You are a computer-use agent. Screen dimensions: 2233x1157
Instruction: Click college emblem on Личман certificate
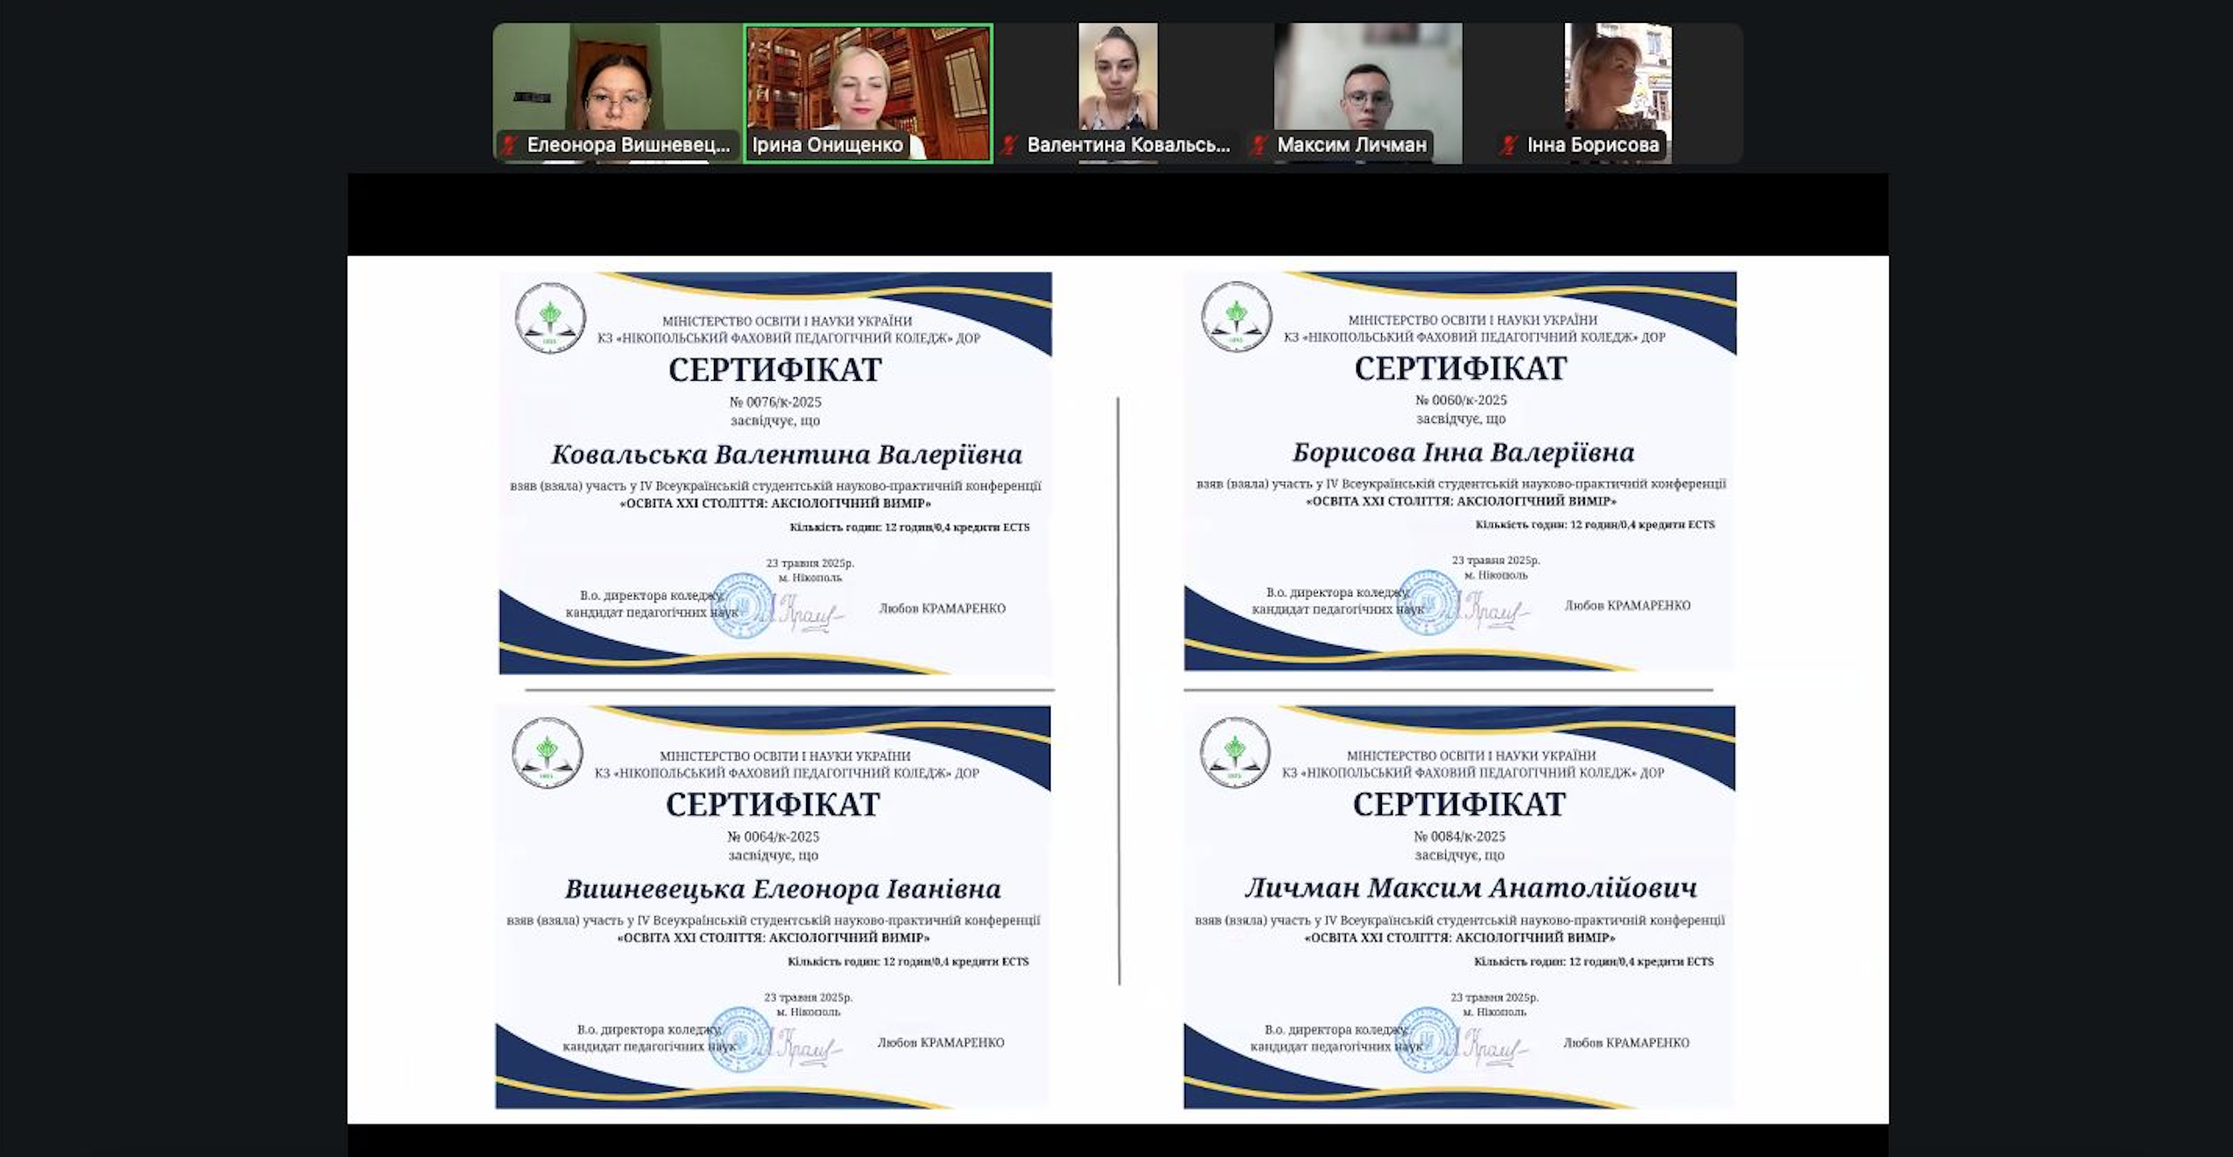click(x=1234, y=753)
